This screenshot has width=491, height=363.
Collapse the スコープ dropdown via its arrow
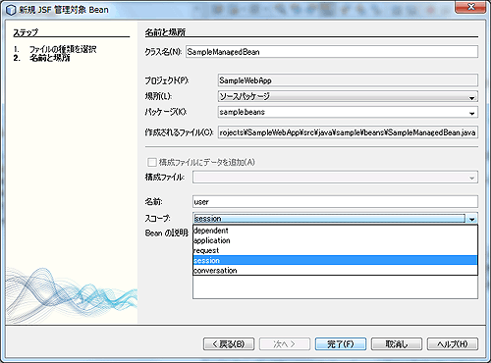tap(471, 219)
